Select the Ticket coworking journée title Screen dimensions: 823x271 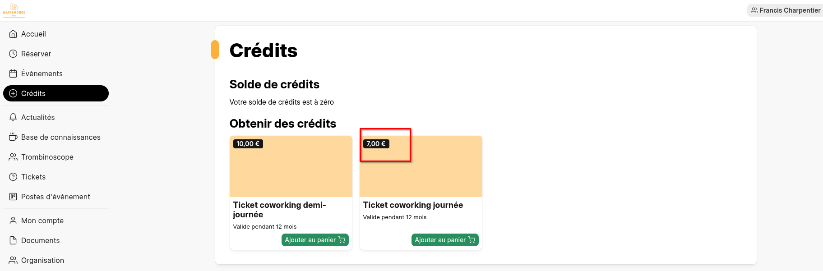413,205
